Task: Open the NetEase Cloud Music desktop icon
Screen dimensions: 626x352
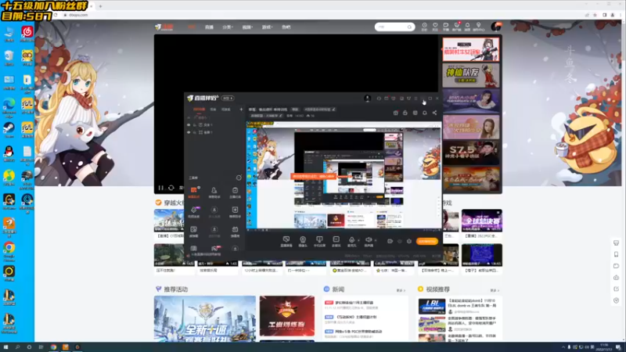Action: [x=27, y=34]
